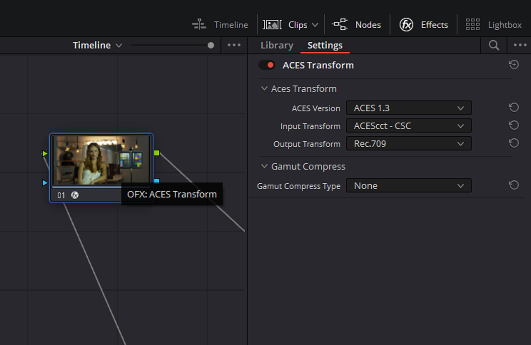Select node 01 thumbnail in the graph

[x=101, y=161]
